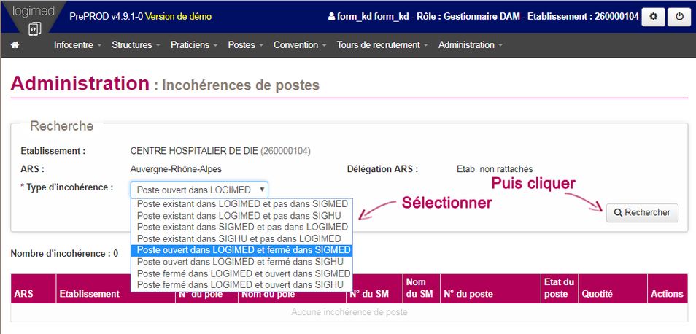Open the settings gear button

click(x=653, y=17)
